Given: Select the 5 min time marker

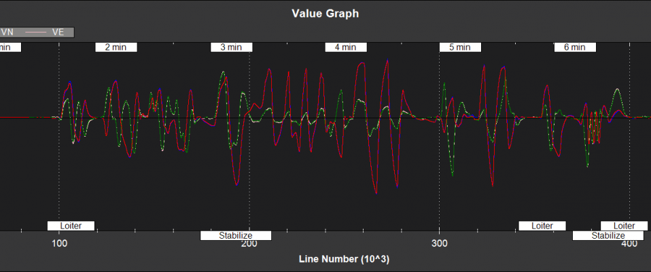Looking at the screenshot, I should (x=460, y=48).
